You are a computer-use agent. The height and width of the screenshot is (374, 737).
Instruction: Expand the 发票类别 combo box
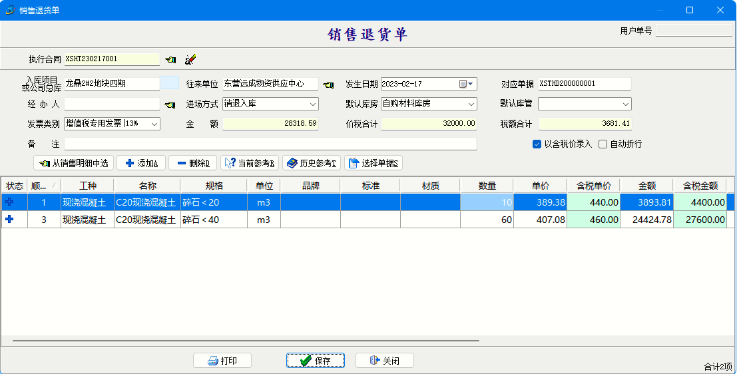pos(154,124)
